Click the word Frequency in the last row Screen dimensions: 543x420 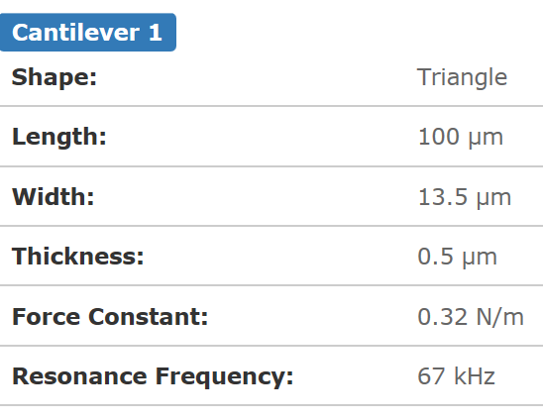[x=224, y=377]
